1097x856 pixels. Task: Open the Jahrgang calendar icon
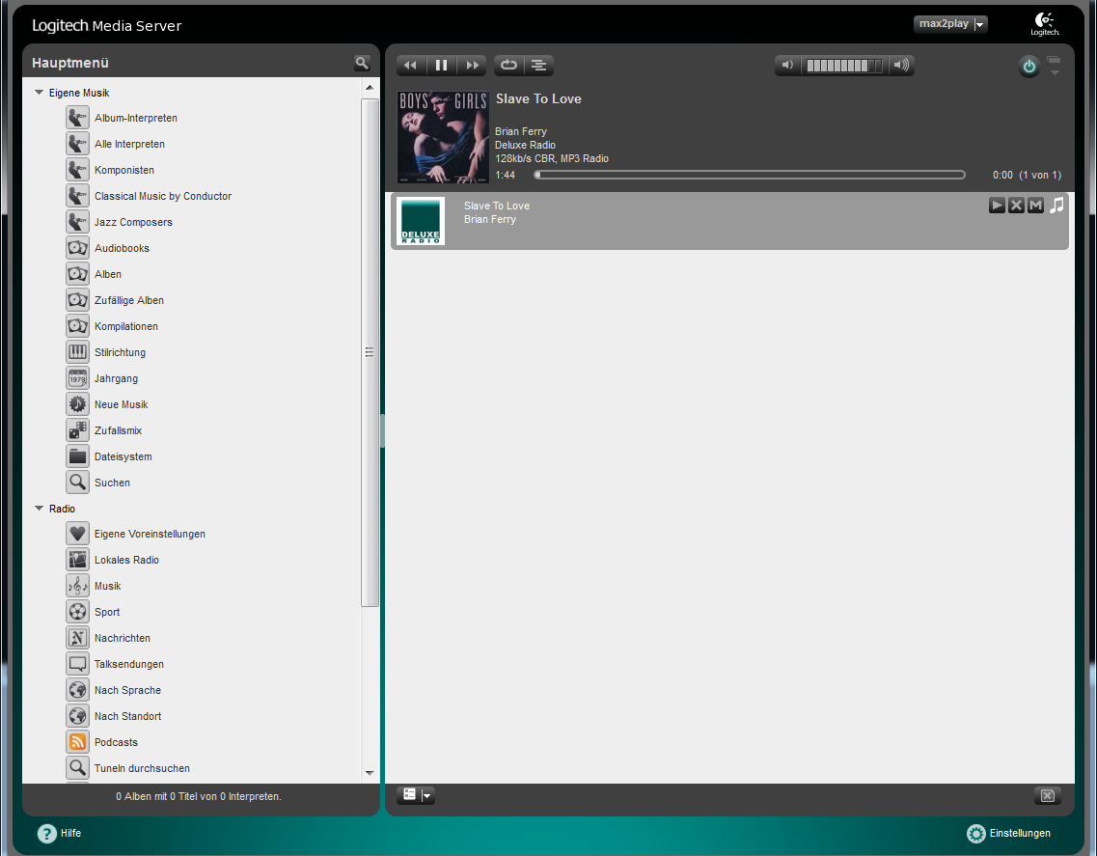coord(77,378)
